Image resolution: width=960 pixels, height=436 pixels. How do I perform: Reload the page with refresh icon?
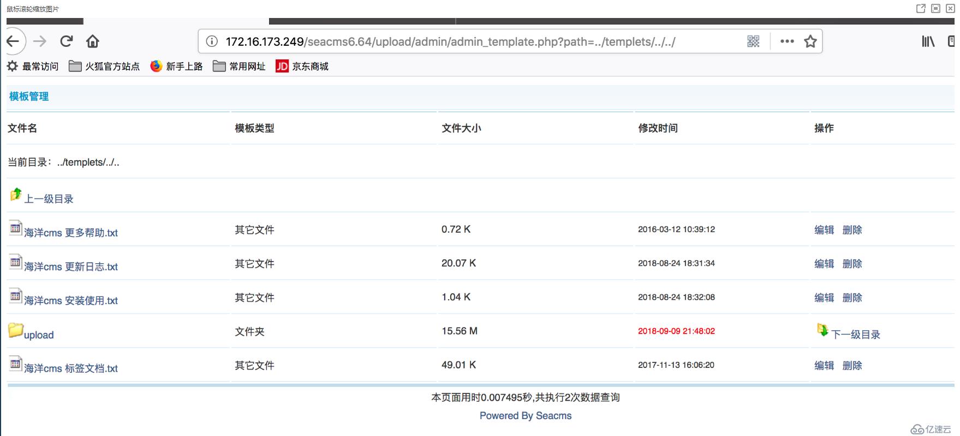click(67, 41)
